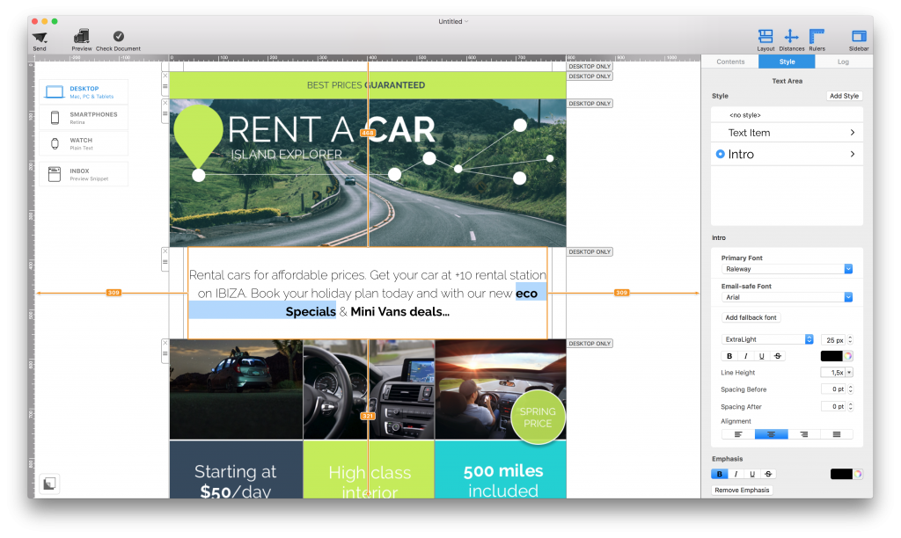Select the Watch plain text preview
Screen dimensions: 901x538
(x=84, y=143)
